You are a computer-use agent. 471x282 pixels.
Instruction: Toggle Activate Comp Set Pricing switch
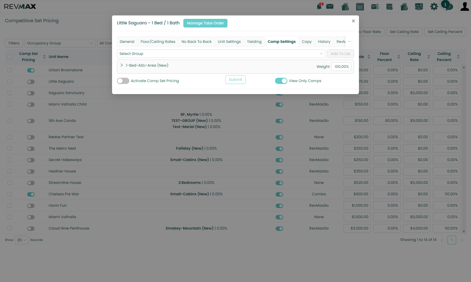click(123, 81)
